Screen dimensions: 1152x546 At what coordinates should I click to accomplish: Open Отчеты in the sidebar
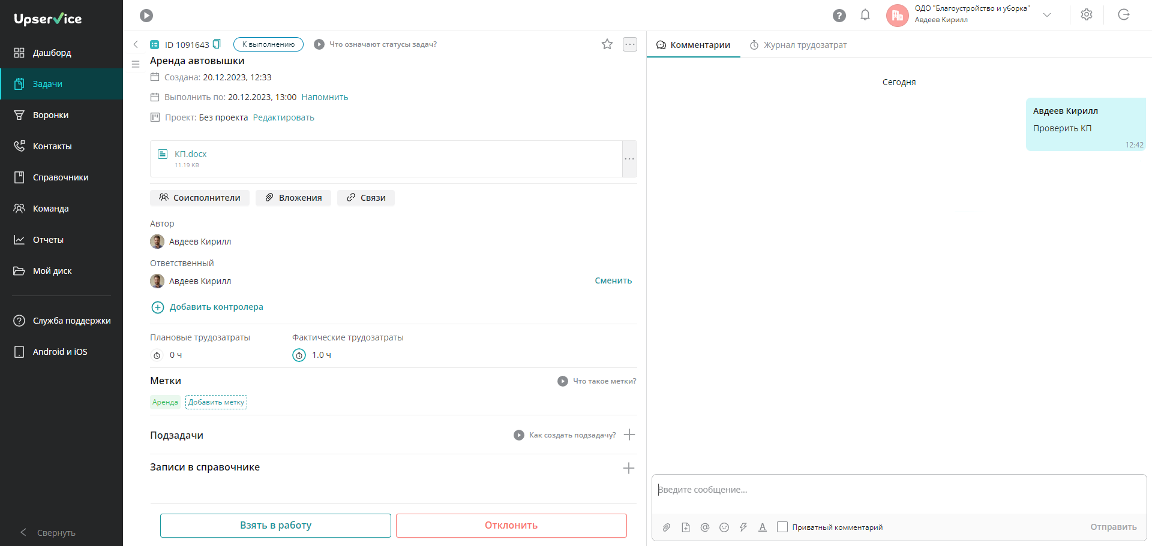(x=61, y=240)
